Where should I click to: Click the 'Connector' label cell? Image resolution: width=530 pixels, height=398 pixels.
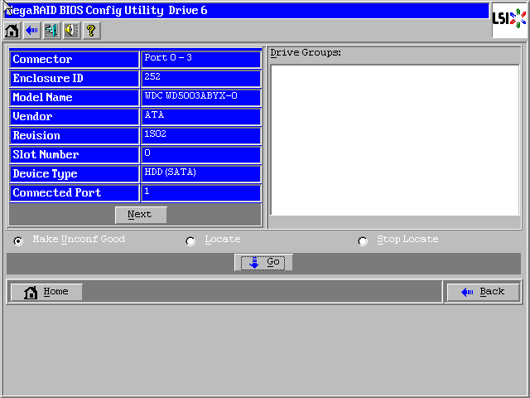[75, 59]
